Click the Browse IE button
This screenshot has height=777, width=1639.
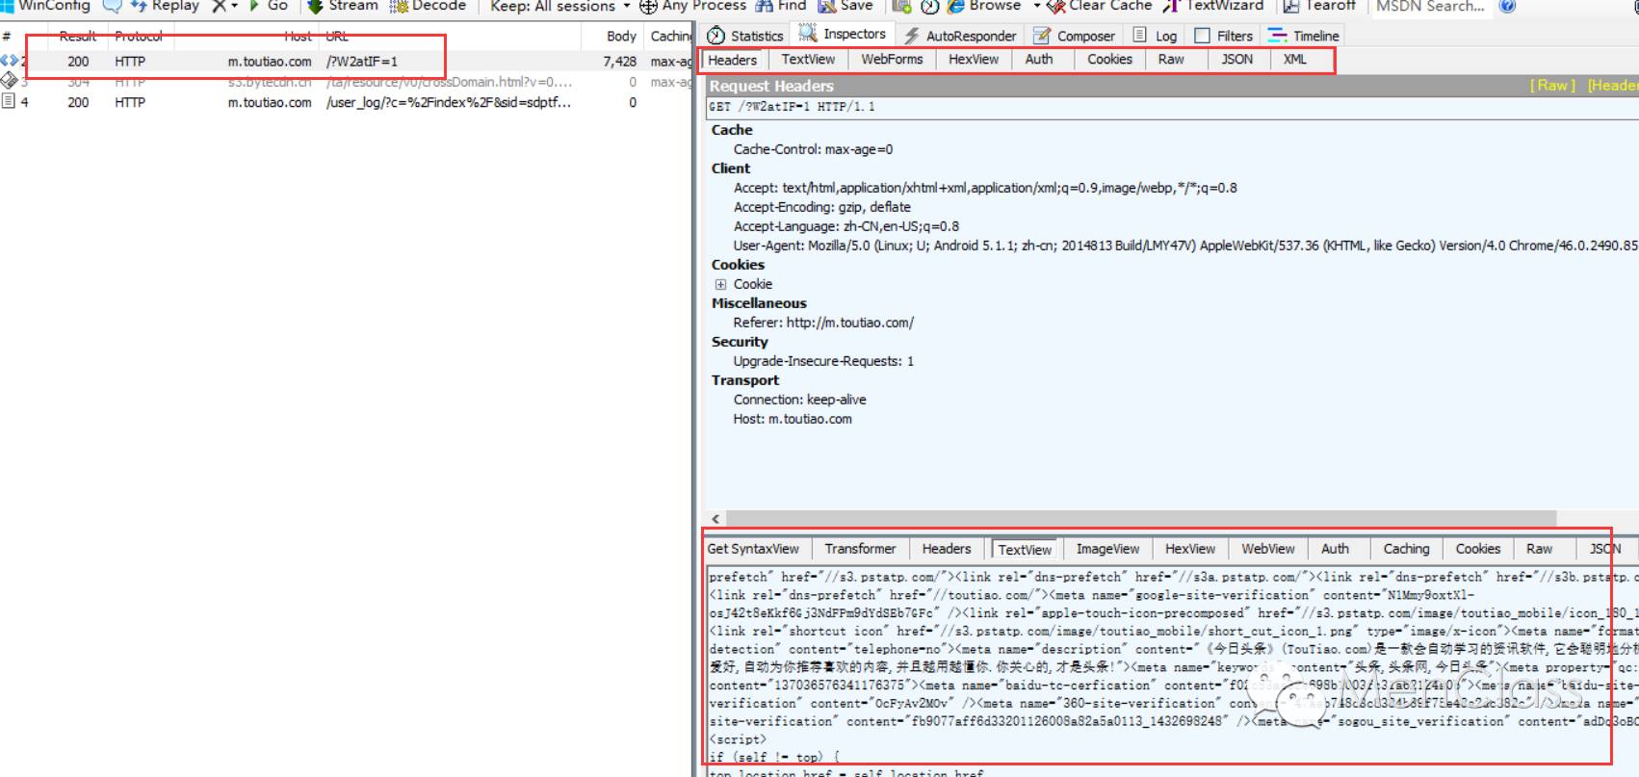click(984, 6)
